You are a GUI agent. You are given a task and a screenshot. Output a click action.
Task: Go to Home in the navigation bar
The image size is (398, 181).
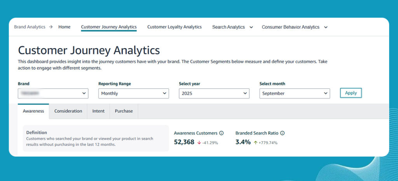point(65,27)
